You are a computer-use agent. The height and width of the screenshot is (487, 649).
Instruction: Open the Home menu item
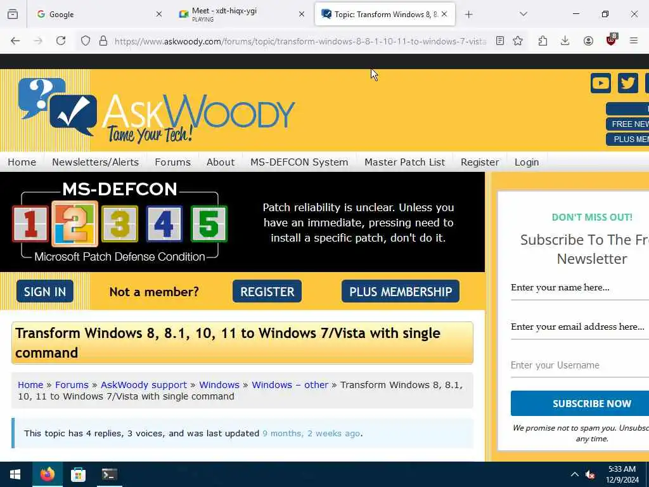click(x=22, y=162)
